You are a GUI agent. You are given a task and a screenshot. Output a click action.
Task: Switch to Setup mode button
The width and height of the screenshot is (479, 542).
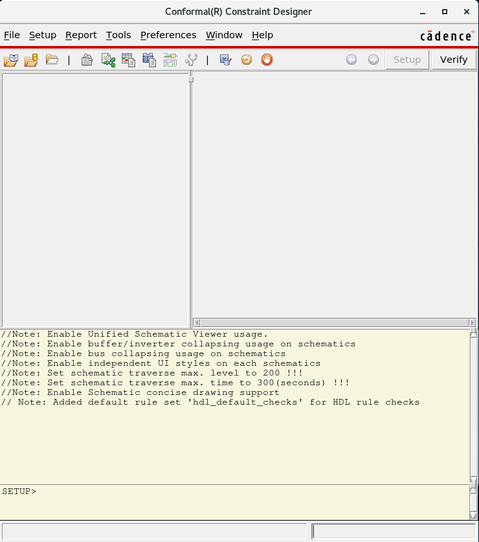(x=407, y=60)
